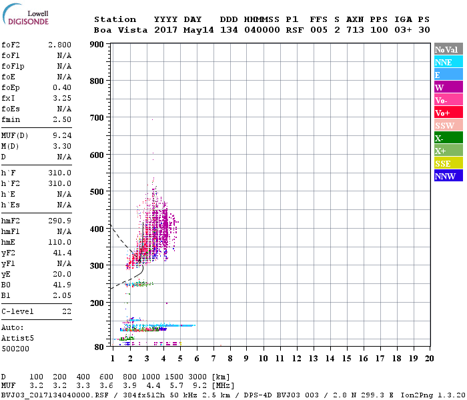Choose the red Vo+ legend swatch
The image size is (467, 400).
(x=448, y=113)
